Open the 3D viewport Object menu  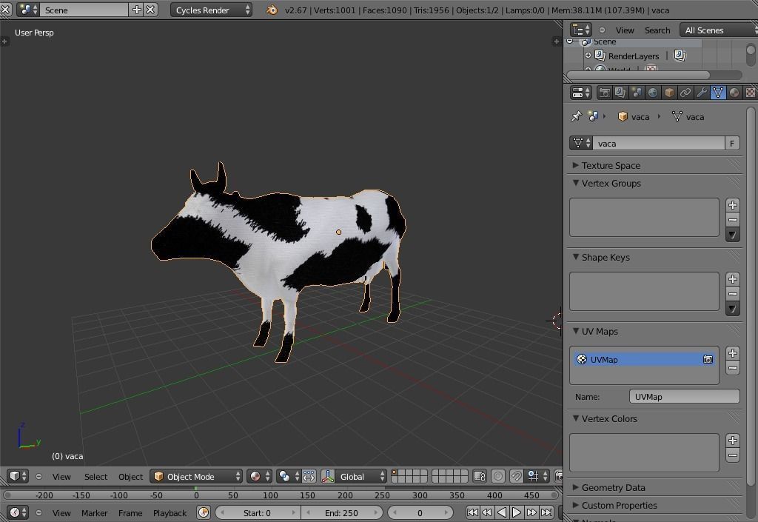130,477
